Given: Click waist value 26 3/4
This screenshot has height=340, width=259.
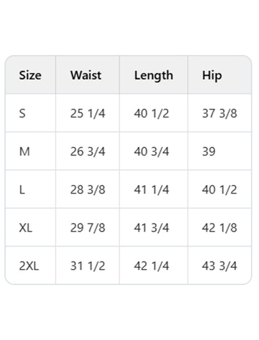Looking at the screenshot, I should (88, 151).
